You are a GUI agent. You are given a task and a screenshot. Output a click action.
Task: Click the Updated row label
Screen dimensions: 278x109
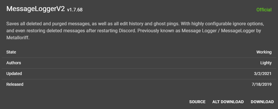click(x=14, y=74)
